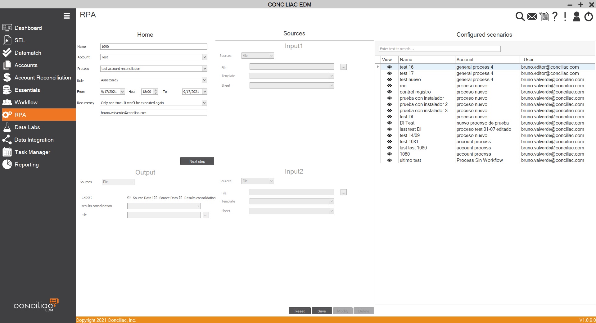View the ultimo test scenario eye icon
The height and width of the screenshot is (323, 596).
389,160
